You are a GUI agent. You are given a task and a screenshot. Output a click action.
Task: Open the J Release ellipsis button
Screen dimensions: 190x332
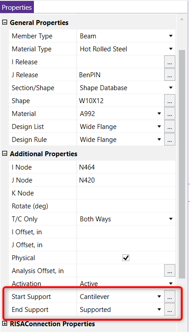click(169, 75)
